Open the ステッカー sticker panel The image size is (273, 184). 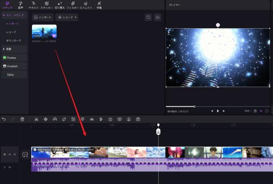pyautogui.click(x=46, y=5)
